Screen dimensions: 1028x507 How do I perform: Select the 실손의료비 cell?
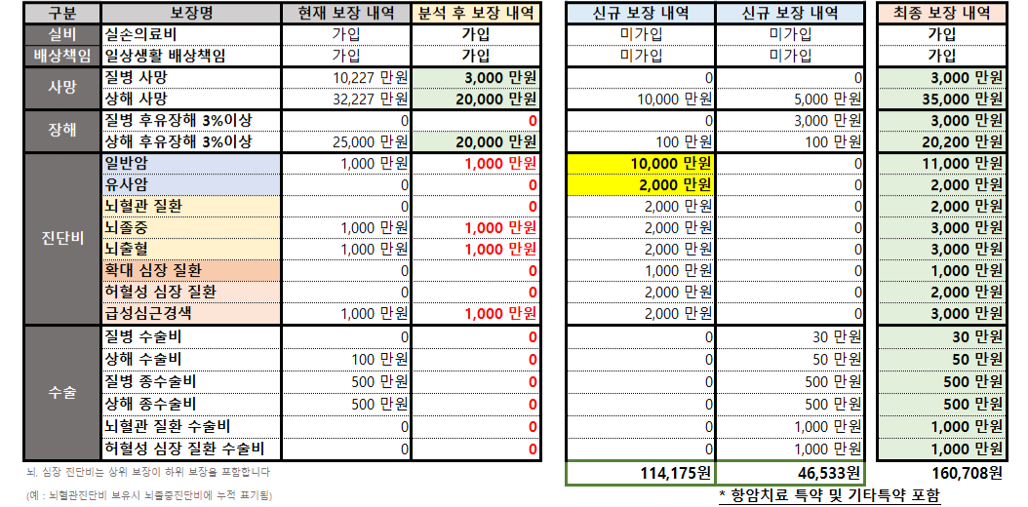191,34
